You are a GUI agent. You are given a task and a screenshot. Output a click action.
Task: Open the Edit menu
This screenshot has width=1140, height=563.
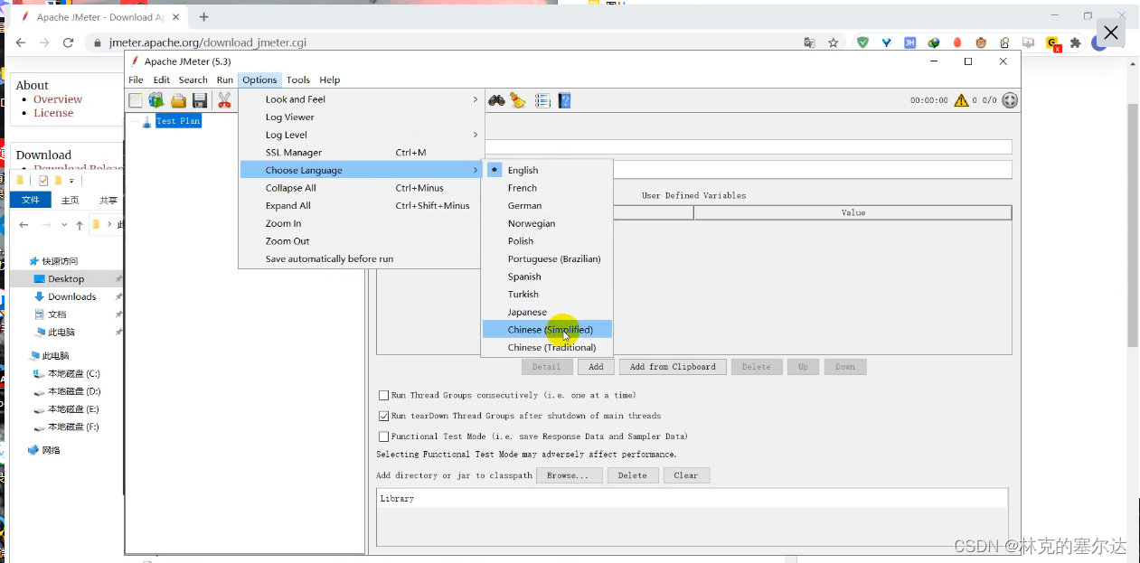pos(161,80)
